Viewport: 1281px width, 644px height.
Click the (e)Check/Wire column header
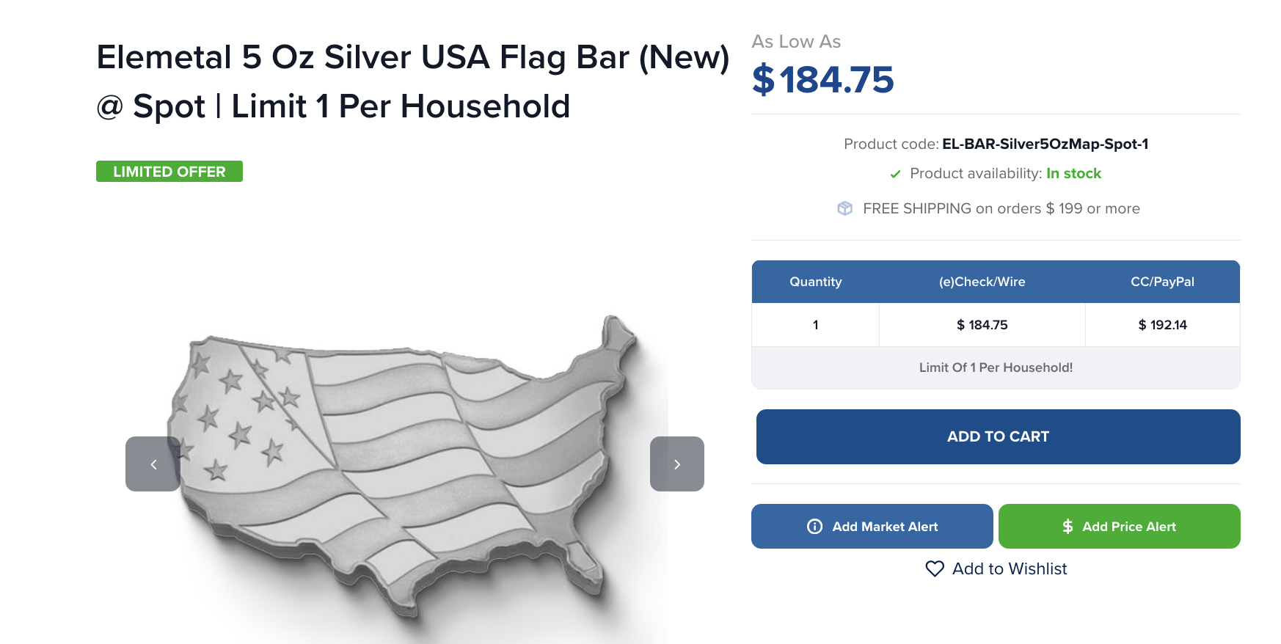[982, 282]
